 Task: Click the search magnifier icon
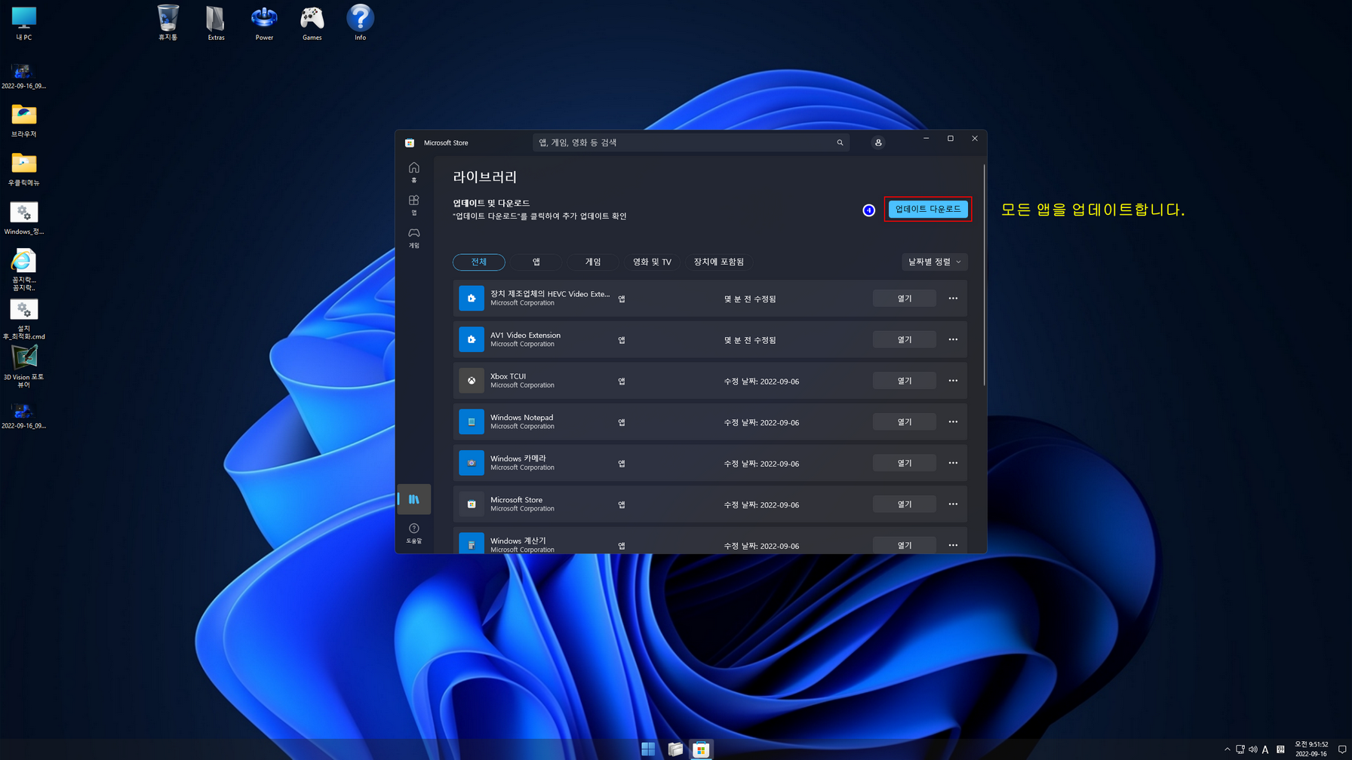[840, 142]
